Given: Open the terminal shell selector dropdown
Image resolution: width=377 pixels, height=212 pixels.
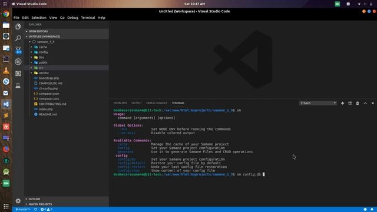Looking at the screenshot, I should click(x=318, y=103).
